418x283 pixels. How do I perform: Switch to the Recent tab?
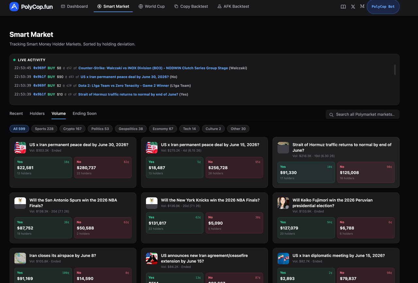click(x=16, y=113)
